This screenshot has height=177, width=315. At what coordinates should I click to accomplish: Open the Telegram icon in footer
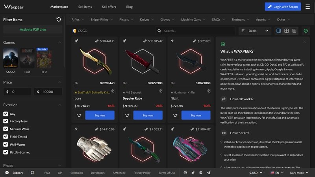click(x=209, y=173)
